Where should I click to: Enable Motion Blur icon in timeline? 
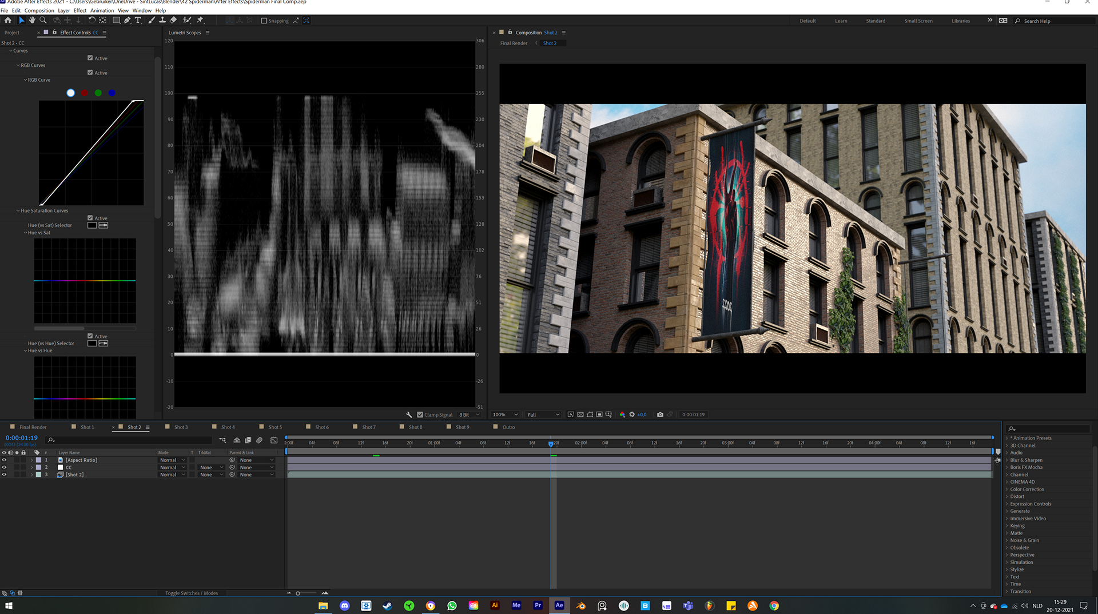pyautogui.click(x=260, y=440)
